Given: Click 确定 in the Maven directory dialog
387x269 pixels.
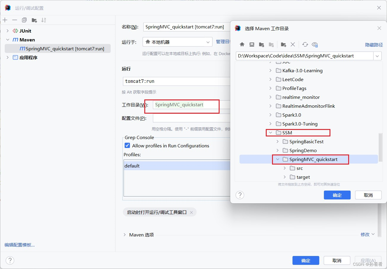Looking at the screenshot, I should [337, 195].
